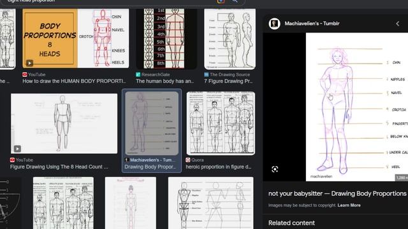The width and height of the screenshot is (408, 229).
Task: Select bottom row four male figures thumbnail
Action: pyautogui.click(x=63, y=203)
